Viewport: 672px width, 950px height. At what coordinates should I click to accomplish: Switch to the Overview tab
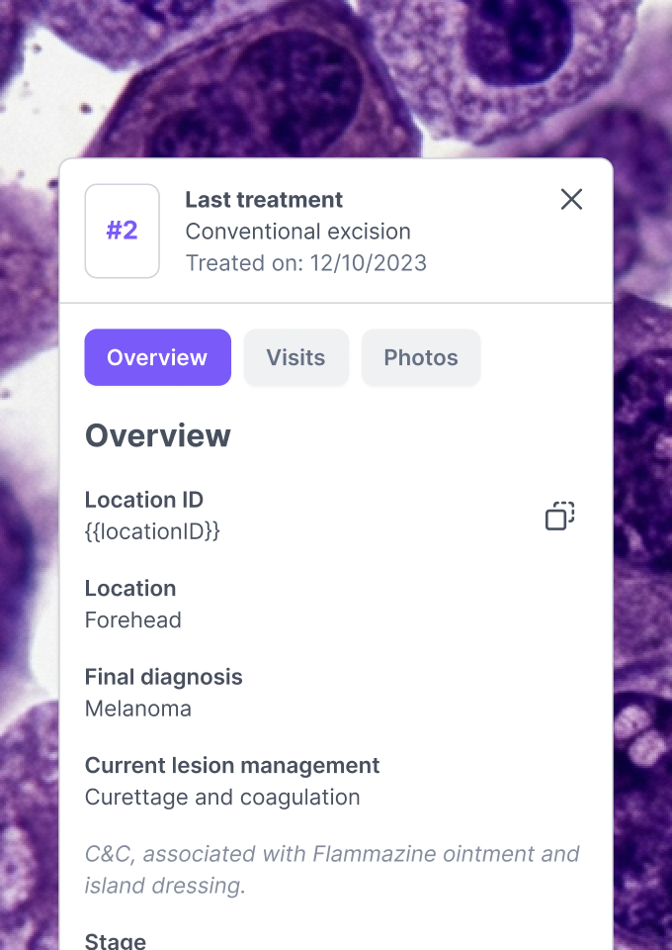[157, 357]
